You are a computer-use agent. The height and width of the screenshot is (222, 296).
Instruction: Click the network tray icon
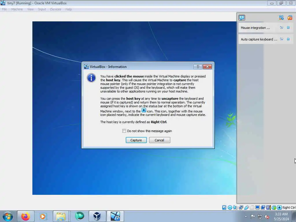[x=260, y=217]
